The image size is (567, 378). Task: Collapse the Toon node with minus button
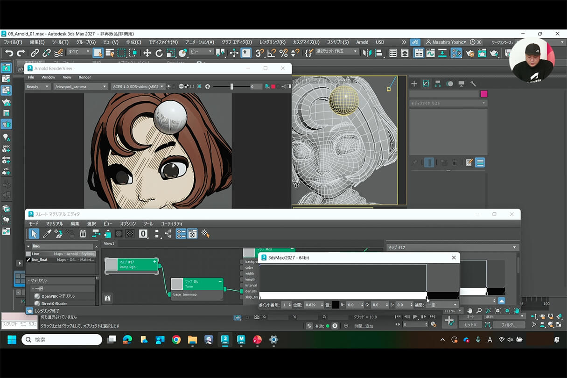pos(220,281)
